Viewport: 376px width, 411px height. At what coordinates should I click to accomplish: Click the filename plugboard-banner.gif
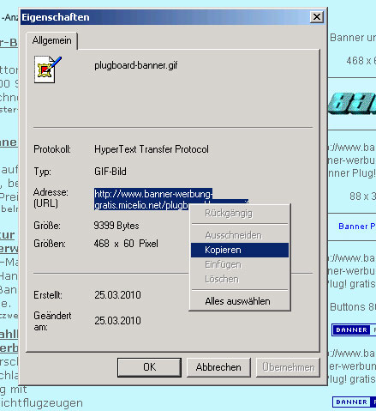pos(136,65)
